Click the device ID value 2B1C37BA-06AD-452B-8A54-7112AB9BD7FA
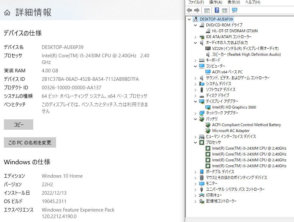The image size is (294, 222). coord(90,79)
